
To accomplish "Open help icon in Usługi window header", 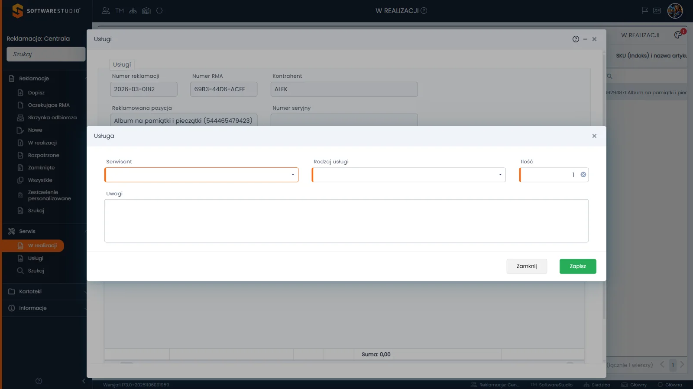I will click(x=576, y=39).
